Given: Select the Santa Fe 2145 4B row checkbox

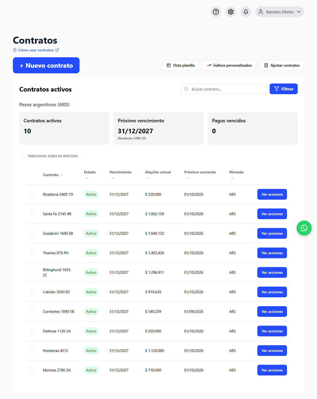Looking at the screenshot, I should coord(32,213).
